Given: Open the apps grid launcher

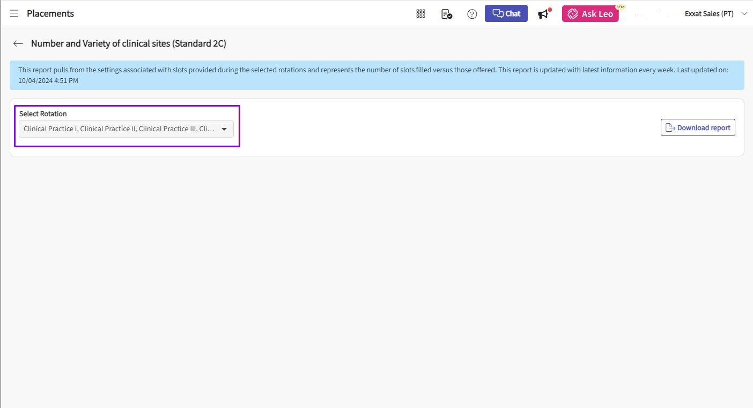Looking at the screenshot, I should point(420,14).
